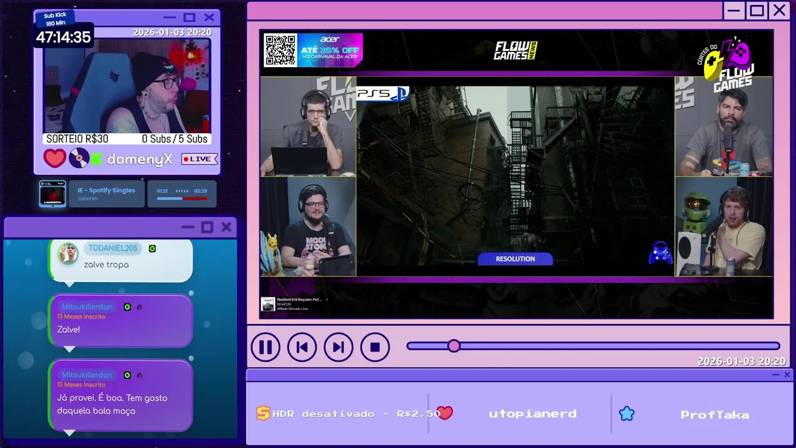Maximize the domenyX webcam window
The height and width of the screenshot is (448, 796).
[x=190, y=17]
